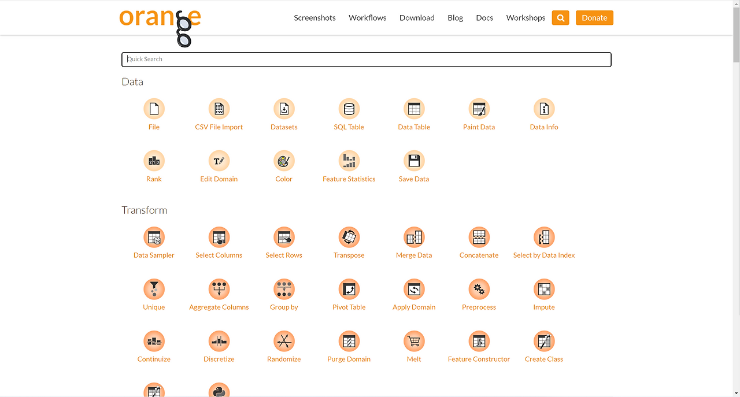Click the Data Sampler widget icon
Screen dimensions: 740x397
[154, 237]
